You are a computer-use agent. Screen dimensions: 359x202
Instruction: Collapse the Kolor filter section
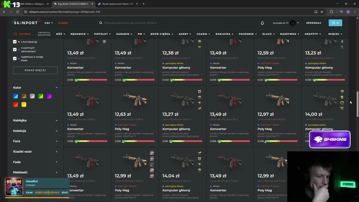(56, 88)
